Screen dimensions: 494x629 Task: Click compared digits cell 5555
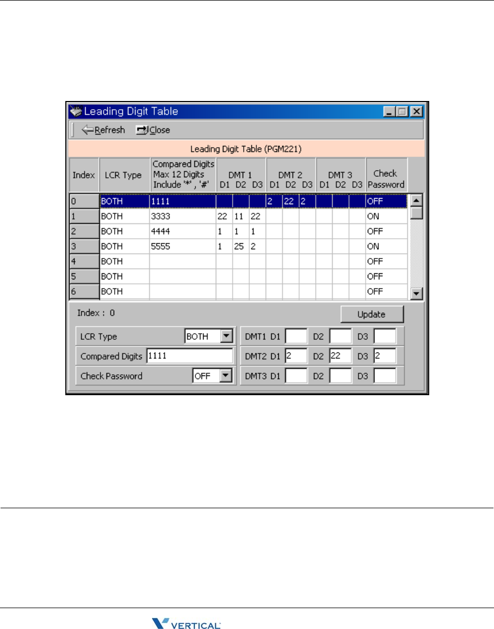point(183,246)
